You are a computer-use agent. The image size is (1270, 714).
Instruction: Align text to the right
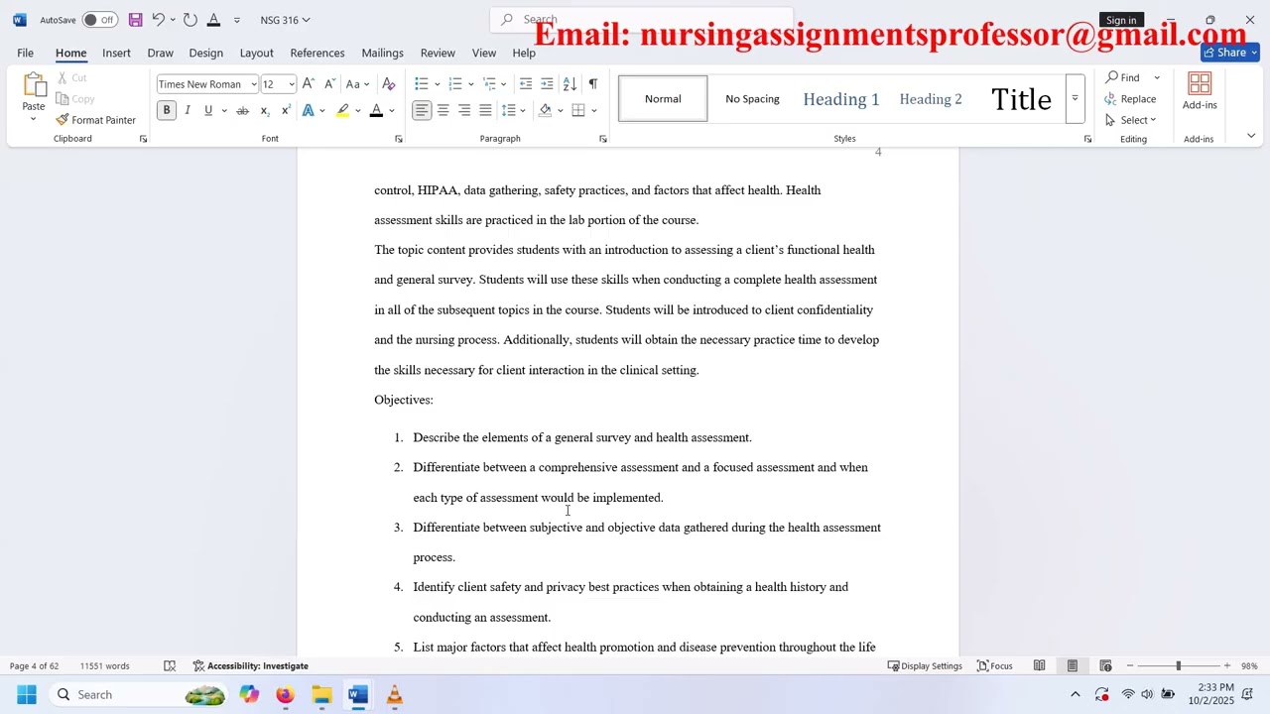point(464,110)
